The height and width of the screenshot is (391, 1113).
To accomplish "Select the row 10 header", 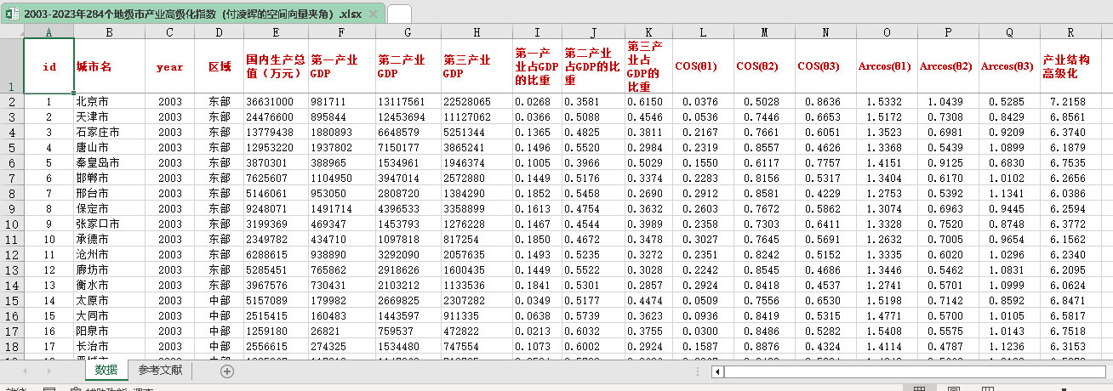I will point(12,224).
